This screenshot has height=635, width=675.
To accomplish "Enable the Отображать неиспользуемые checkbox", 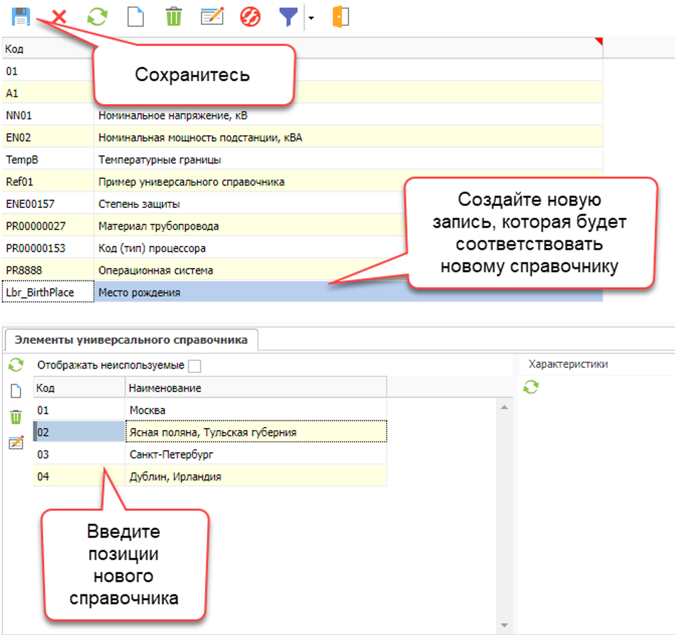I will click(x=194, y=366).
